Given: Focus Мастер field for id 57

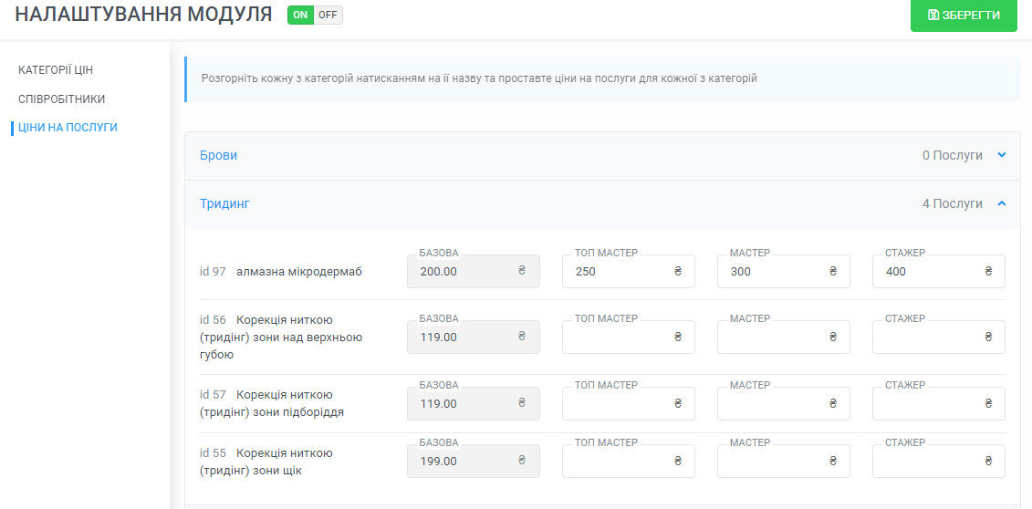Looking at the screenshot, I should (784, 403).
